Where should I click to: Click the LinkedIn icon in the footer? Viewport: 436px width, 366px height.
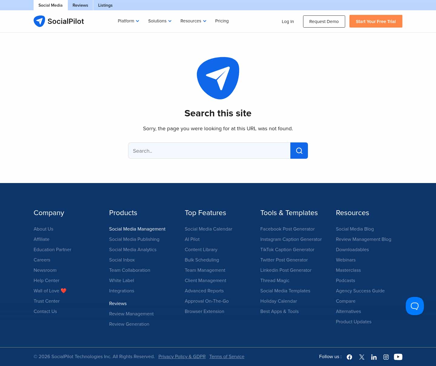click(x=374, y=357)
